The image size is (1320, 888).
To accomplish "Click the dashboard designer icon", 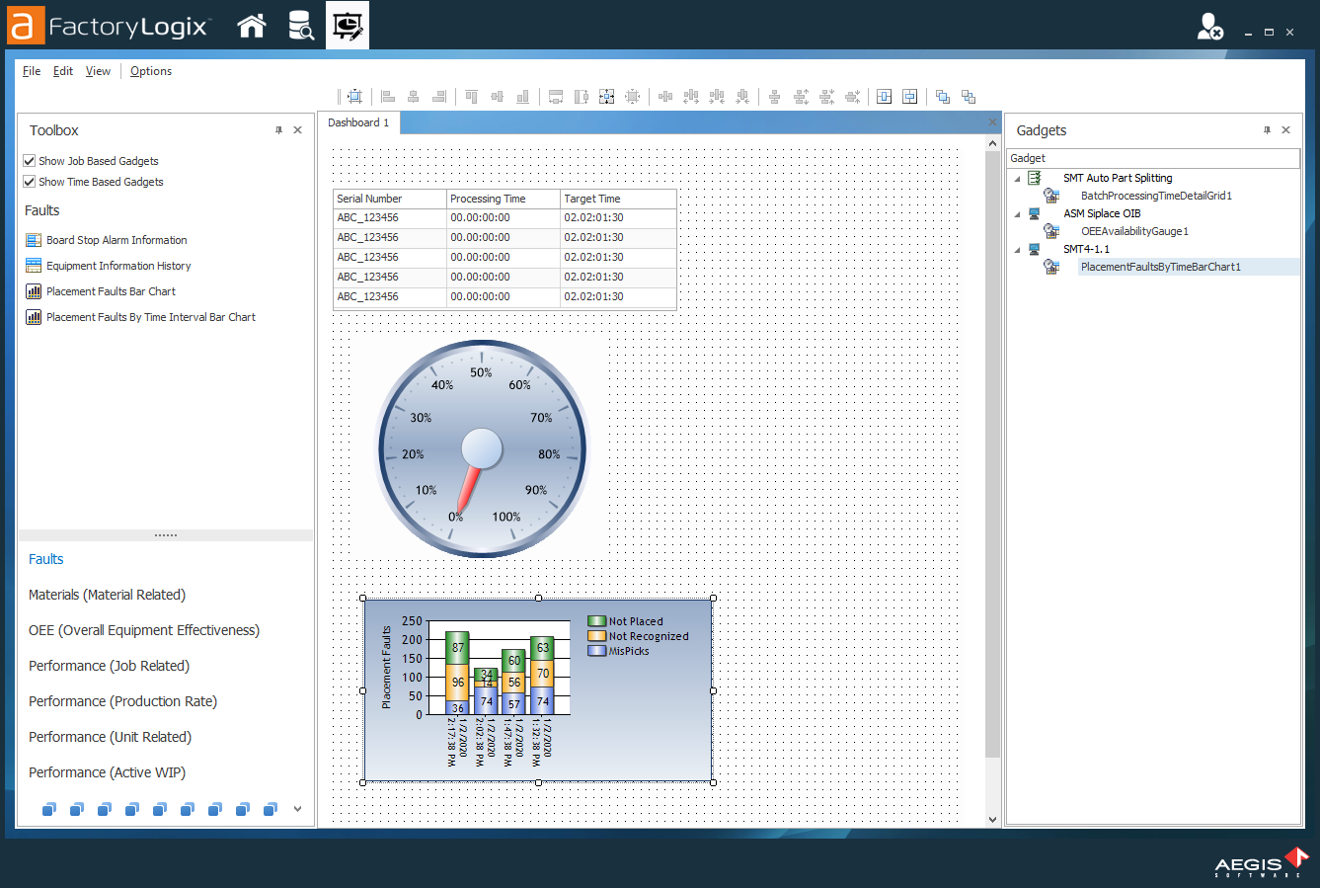I will (x=348, y=26).
